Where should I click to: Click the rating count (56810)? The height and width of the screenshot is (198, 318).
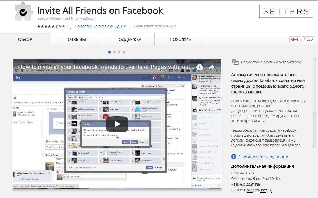coord(62,26)
